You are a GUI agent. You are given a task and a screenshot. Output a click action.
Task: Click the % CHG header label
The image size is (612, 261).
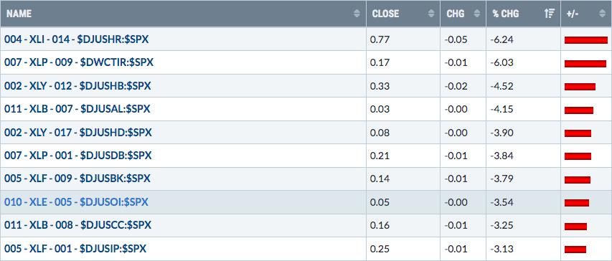pyautogui.click(x=505, y=14)
